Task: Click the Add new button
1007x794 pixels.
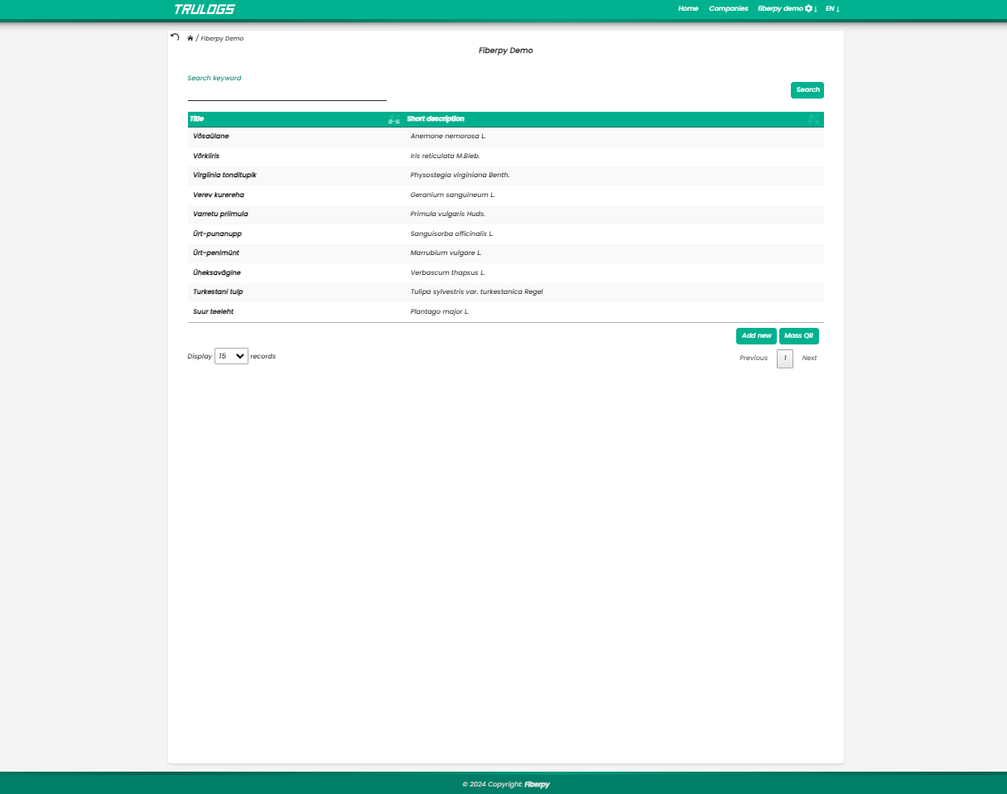Action: [x=756, y=336]
